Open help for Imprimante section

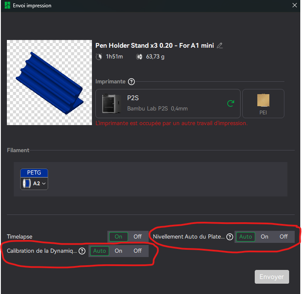131,82
